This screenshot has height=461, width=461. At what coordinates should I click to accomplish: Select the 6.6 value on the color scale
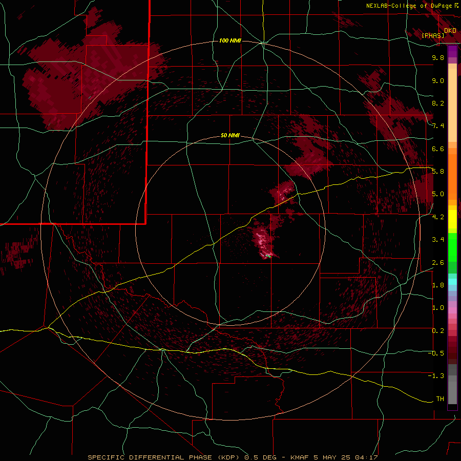438,149
